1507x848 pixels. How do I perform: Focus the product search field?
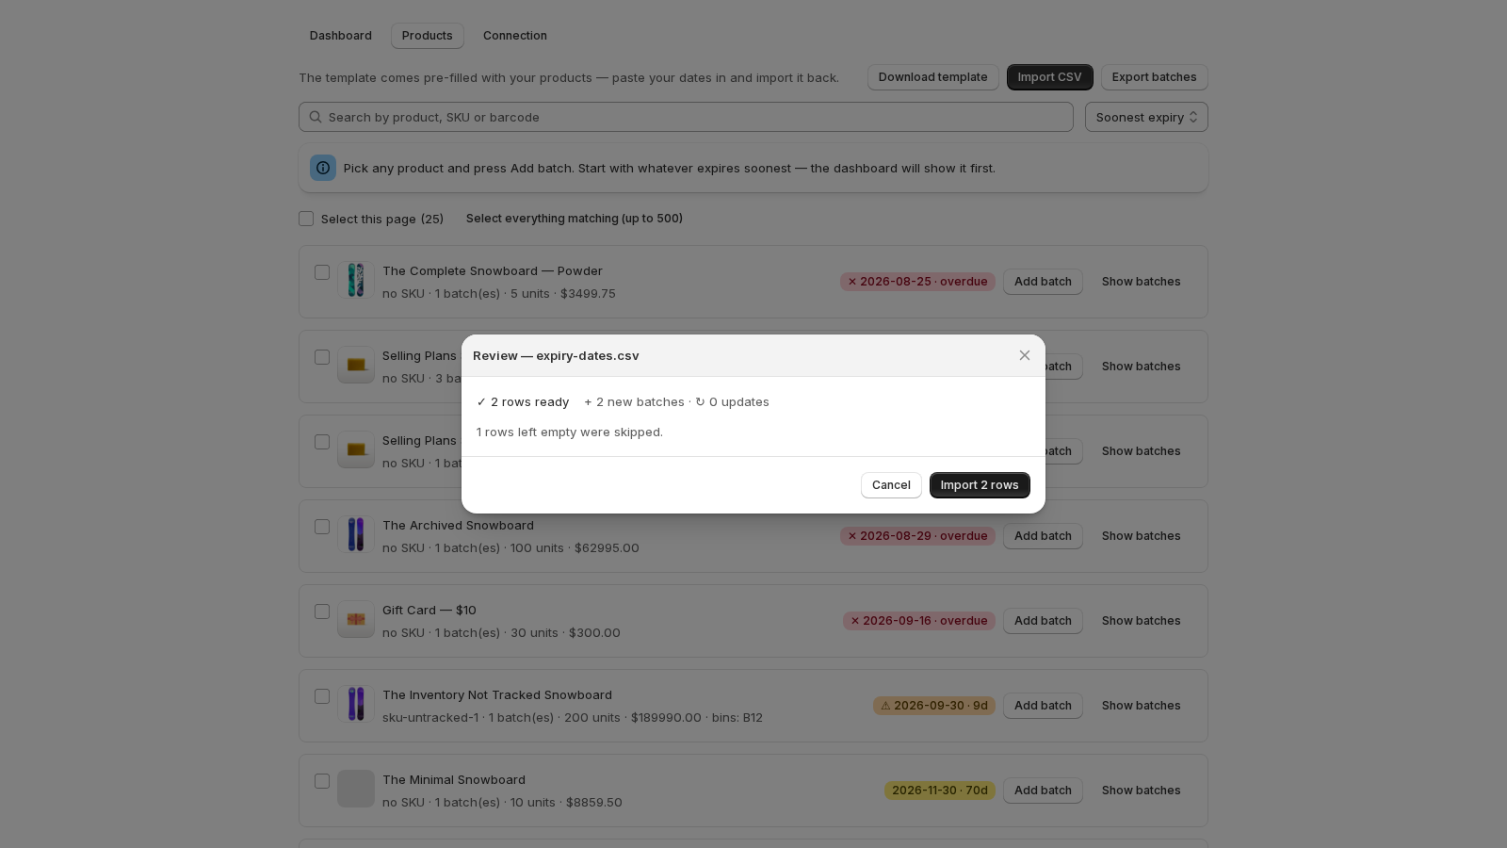(x=686, y=117)
